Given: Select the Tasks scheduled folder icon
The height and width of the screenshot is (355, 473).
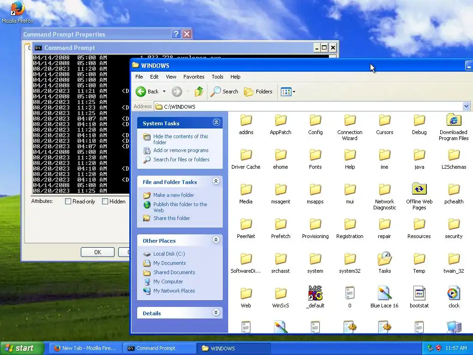Looking at the screenshot, I should click(x=385, y=259).
